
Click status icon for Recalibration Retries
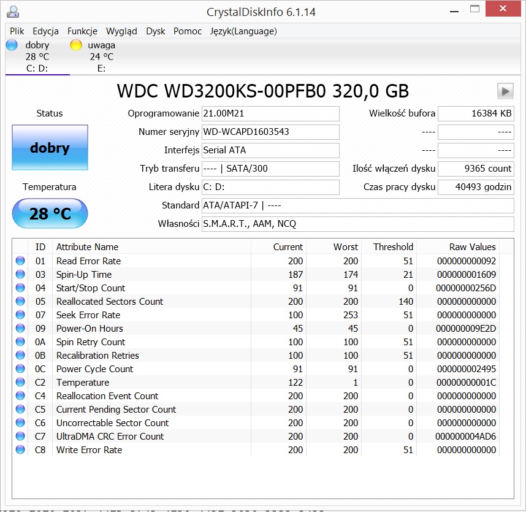pyautogui.click(x=20, y=355)
